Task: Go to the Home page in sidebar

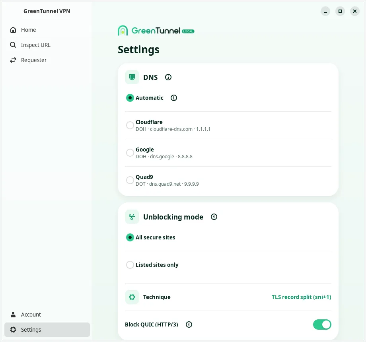Action: [x=47, y=30]
